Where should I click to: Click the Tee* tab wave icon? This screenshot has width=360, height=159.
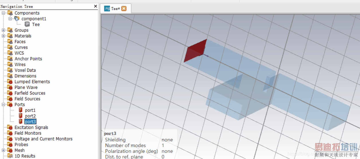click(107, 9)
